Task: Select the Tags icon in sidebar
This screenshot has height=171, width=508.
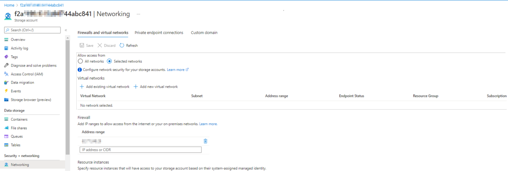Action: (6, 57)
